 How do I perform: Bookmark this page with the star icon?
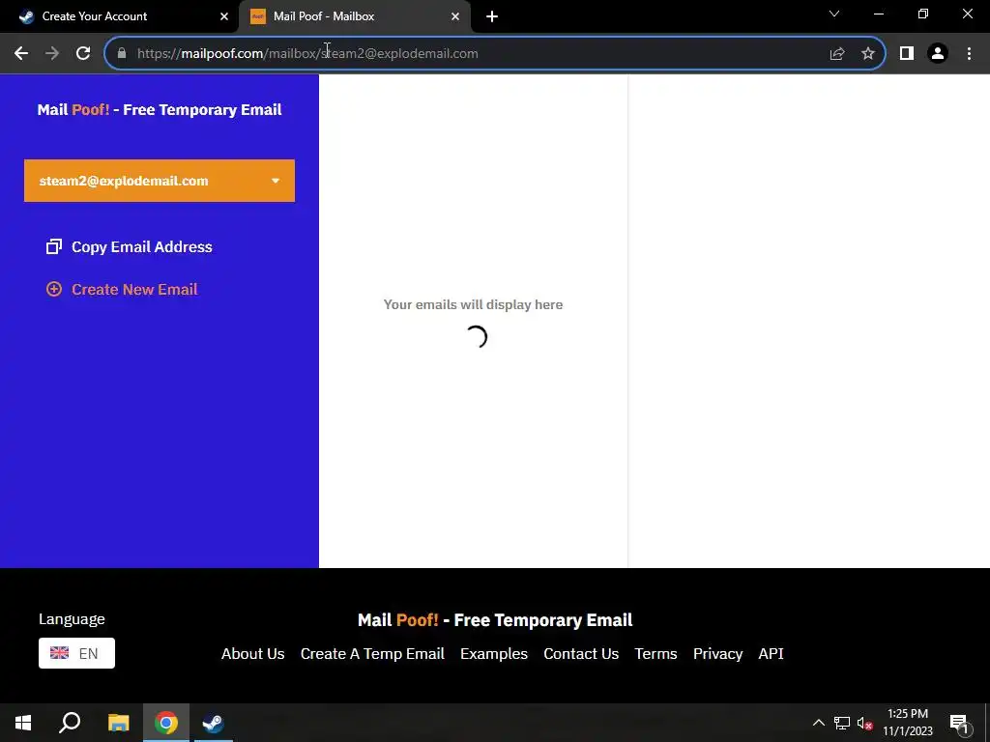click(868, 54)
